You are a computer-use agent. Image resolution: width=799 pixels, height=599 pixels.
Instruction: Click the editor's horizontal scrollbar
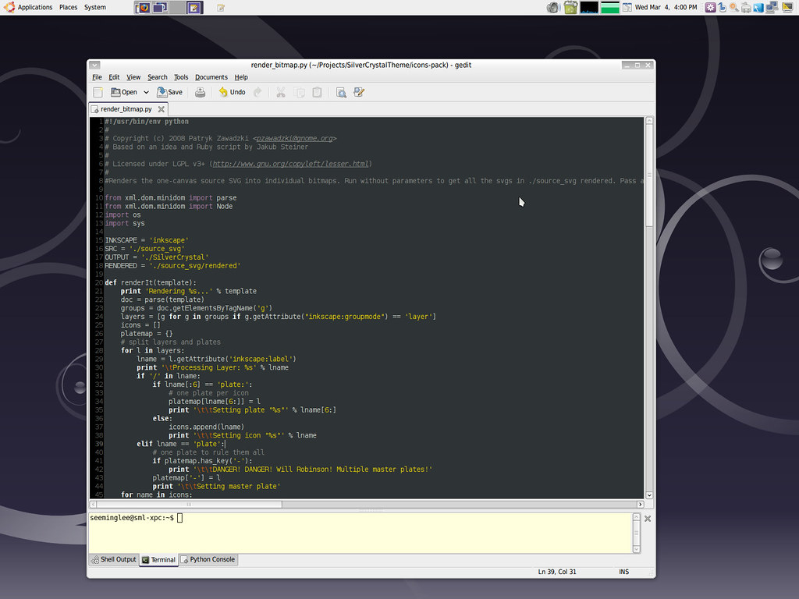tap(187, 504)
